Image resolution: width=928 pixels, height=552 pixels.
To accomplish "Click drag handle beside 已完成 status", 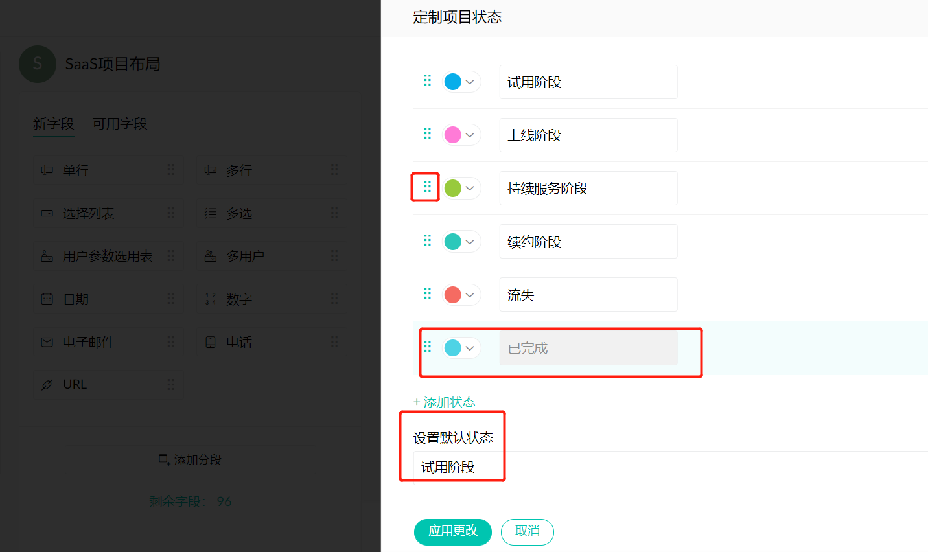I will [427, 347].
